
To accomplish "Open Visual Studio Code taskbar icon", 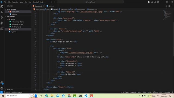I will [86, 96].
